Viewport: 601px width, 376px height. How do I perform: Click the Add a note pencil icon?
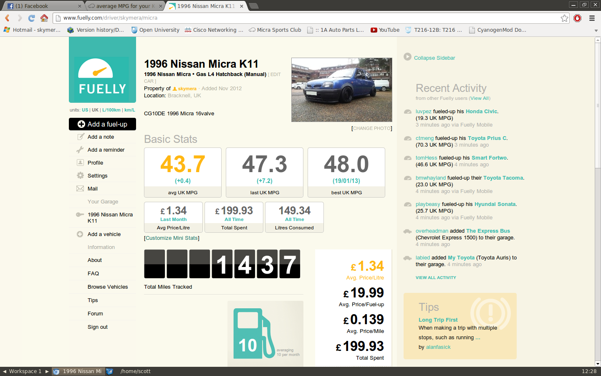(x=81, y=137)
